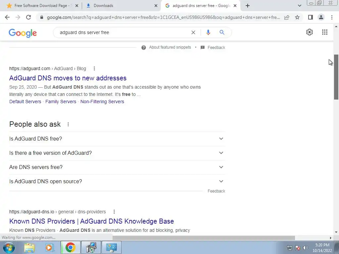339x254 pixels.
Task: Start voice search with microphone
Action: click(208, 32)
